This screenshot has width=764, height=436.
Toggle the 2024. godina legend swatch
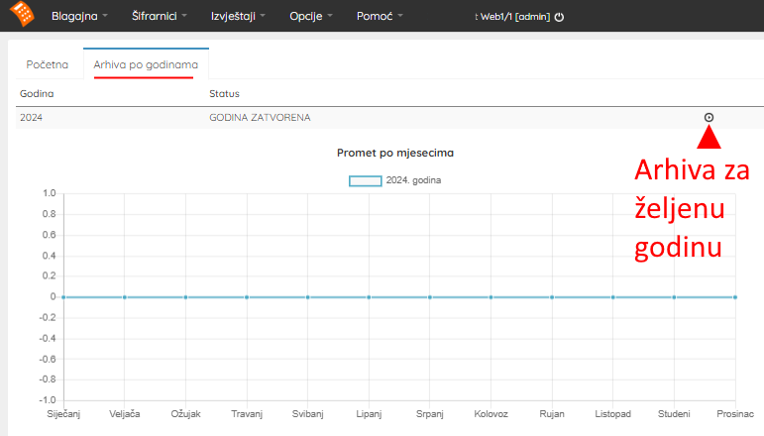[x=366, y=180]
